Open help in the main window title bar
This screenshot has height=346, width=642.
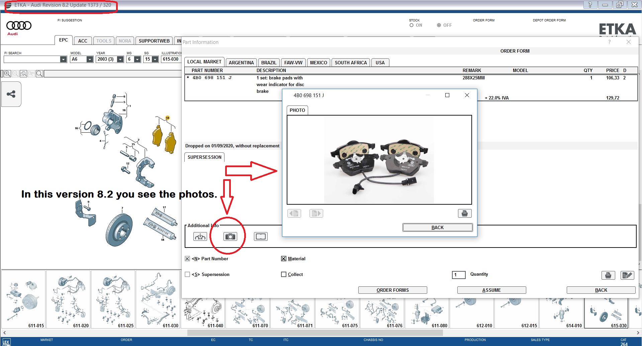(590, 5)
